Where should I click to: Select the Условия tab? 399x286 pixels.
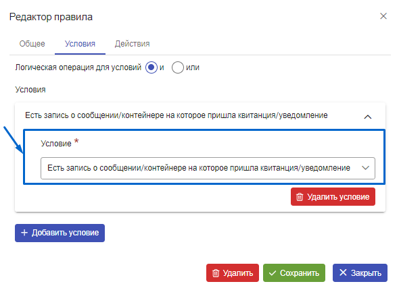pos(80,44)
